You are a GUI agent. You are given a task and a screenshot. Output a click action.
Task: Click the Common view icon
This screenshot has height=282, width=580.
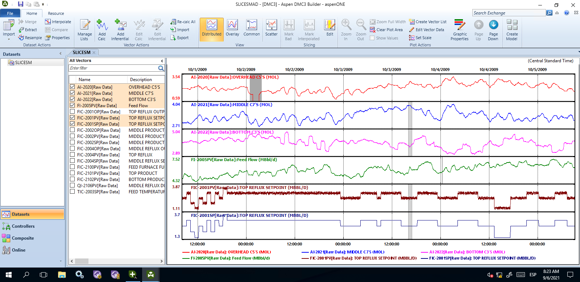(x=252, y=28)
